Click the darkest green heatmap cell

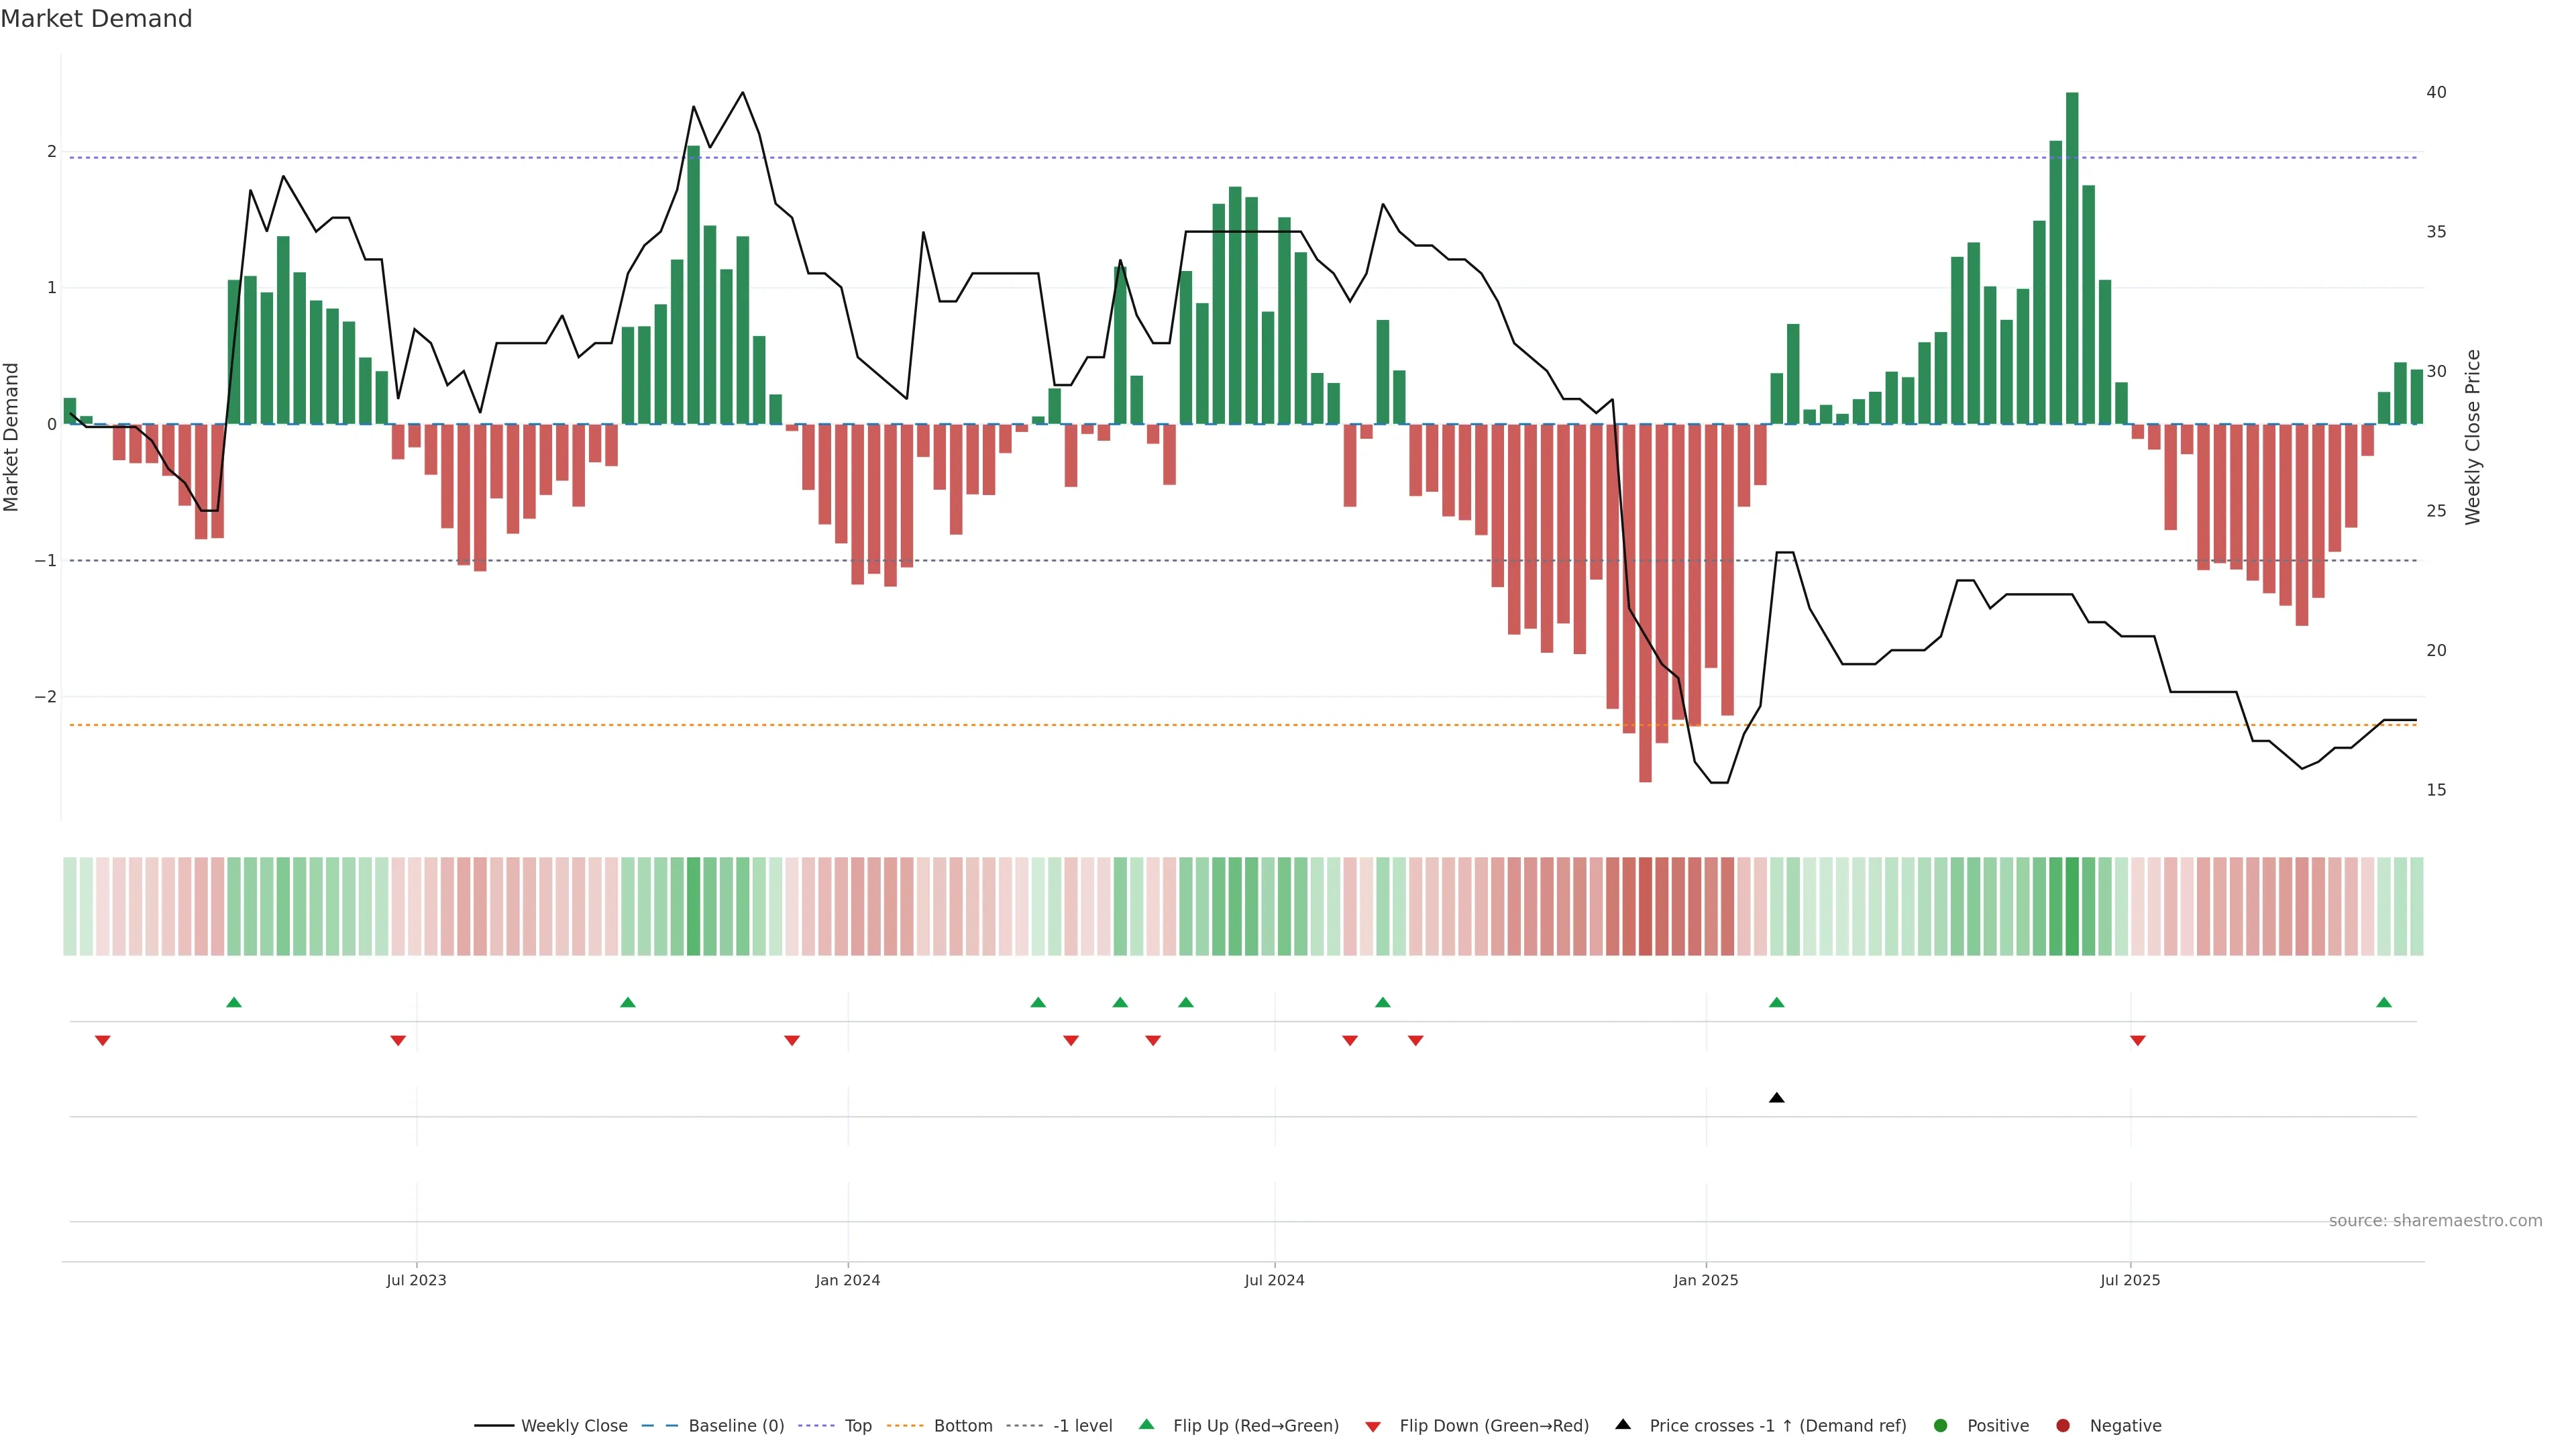2072,906
